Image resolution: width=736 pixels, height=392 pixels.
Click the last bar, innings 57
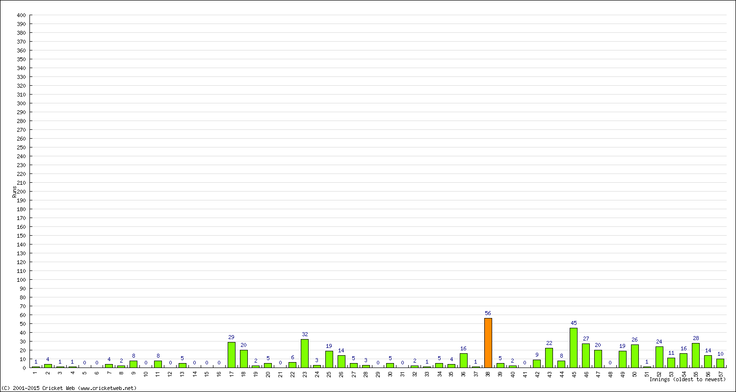click(x=720, y=363)
